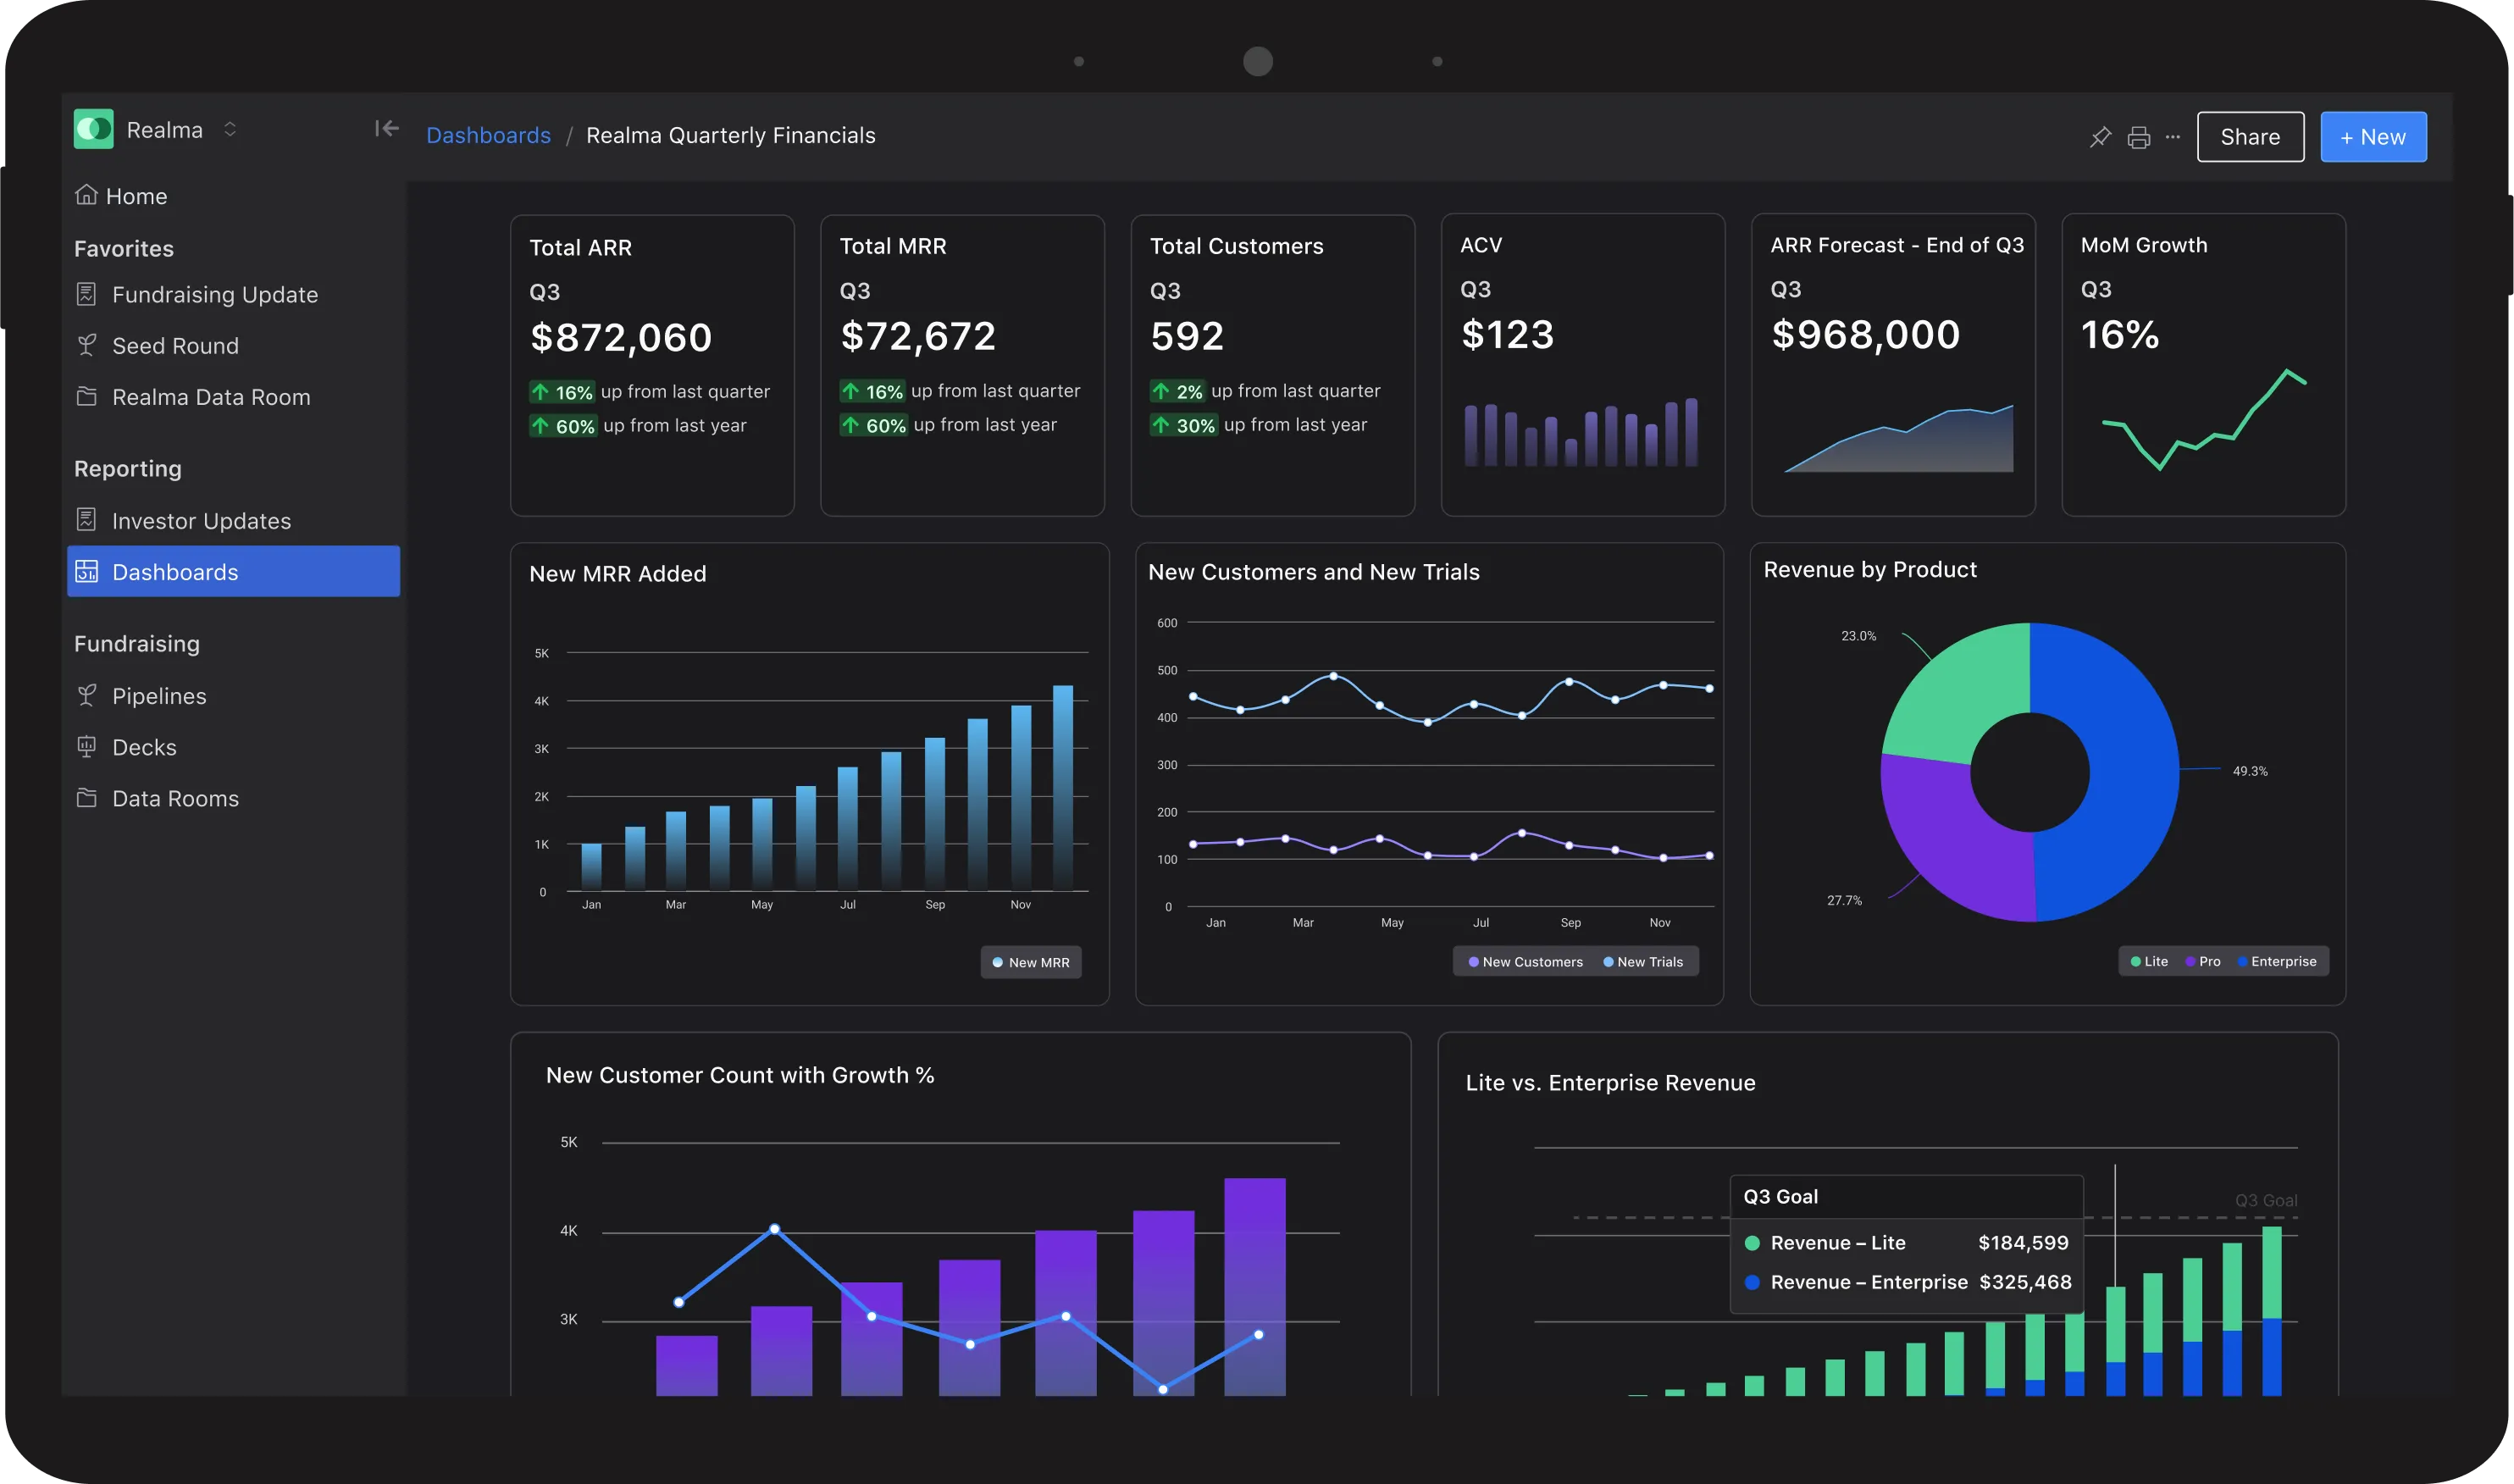Open the three-dots more options menu
This screenshot has height=1484, width=2514.
tap(2172, 137)
